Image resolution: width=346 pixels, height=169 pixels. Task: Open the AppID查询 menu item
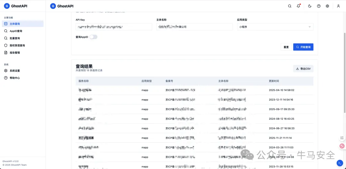[x=16, y=31]
